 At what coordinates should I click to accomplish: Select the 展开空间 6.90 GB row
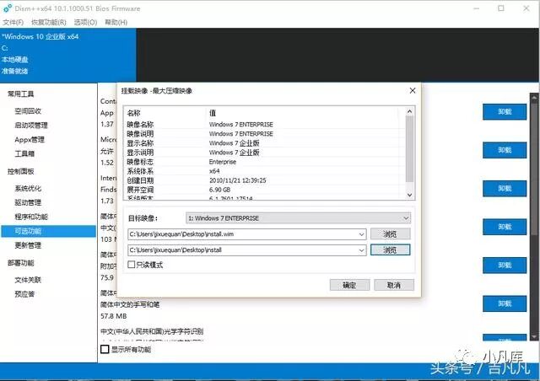pyautogui.click(x=264, y=190)
